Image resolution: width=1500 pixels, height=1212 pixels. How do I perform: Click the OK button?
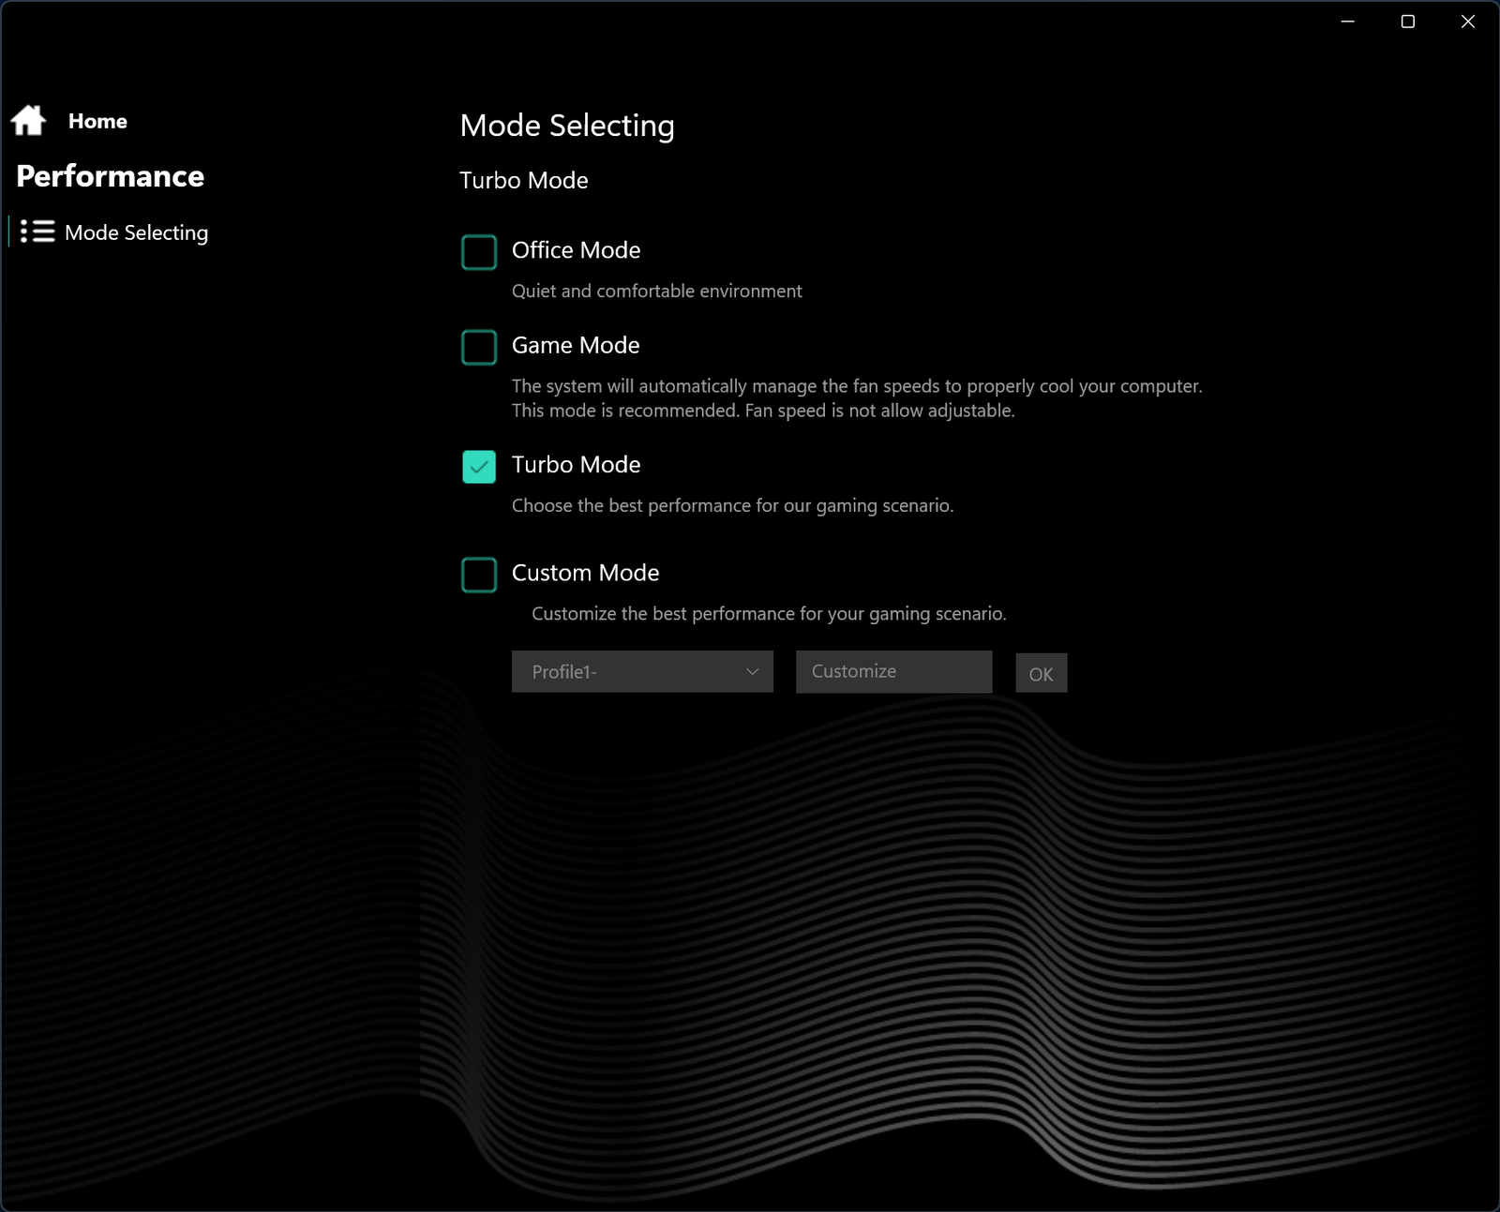click(x=1041, y=673)
